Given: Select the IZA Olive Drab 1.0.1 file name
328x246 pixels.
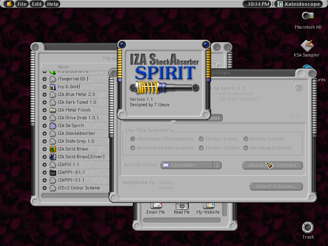Looking at the screenshot, I should (x=78, y=118).
